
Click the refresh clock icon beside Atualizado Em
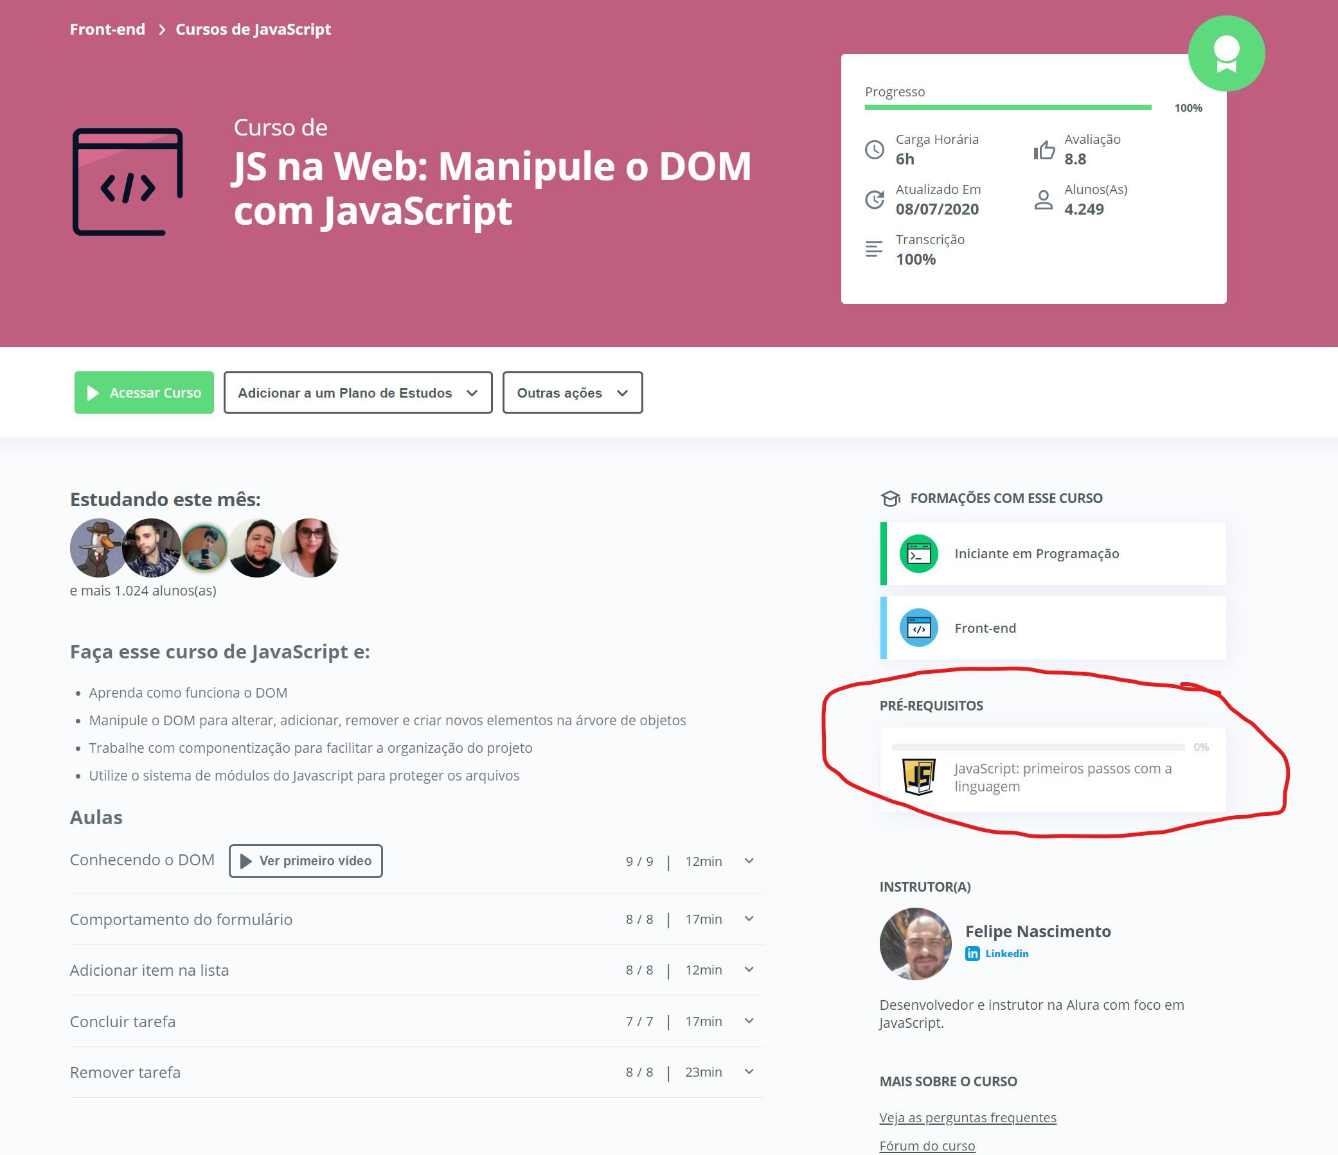click(x=875, y=200)
